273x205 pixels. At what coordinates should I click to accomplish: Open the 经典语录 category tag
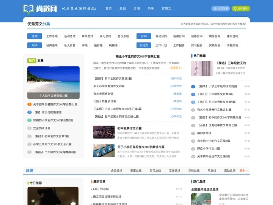tap(52, 45)
